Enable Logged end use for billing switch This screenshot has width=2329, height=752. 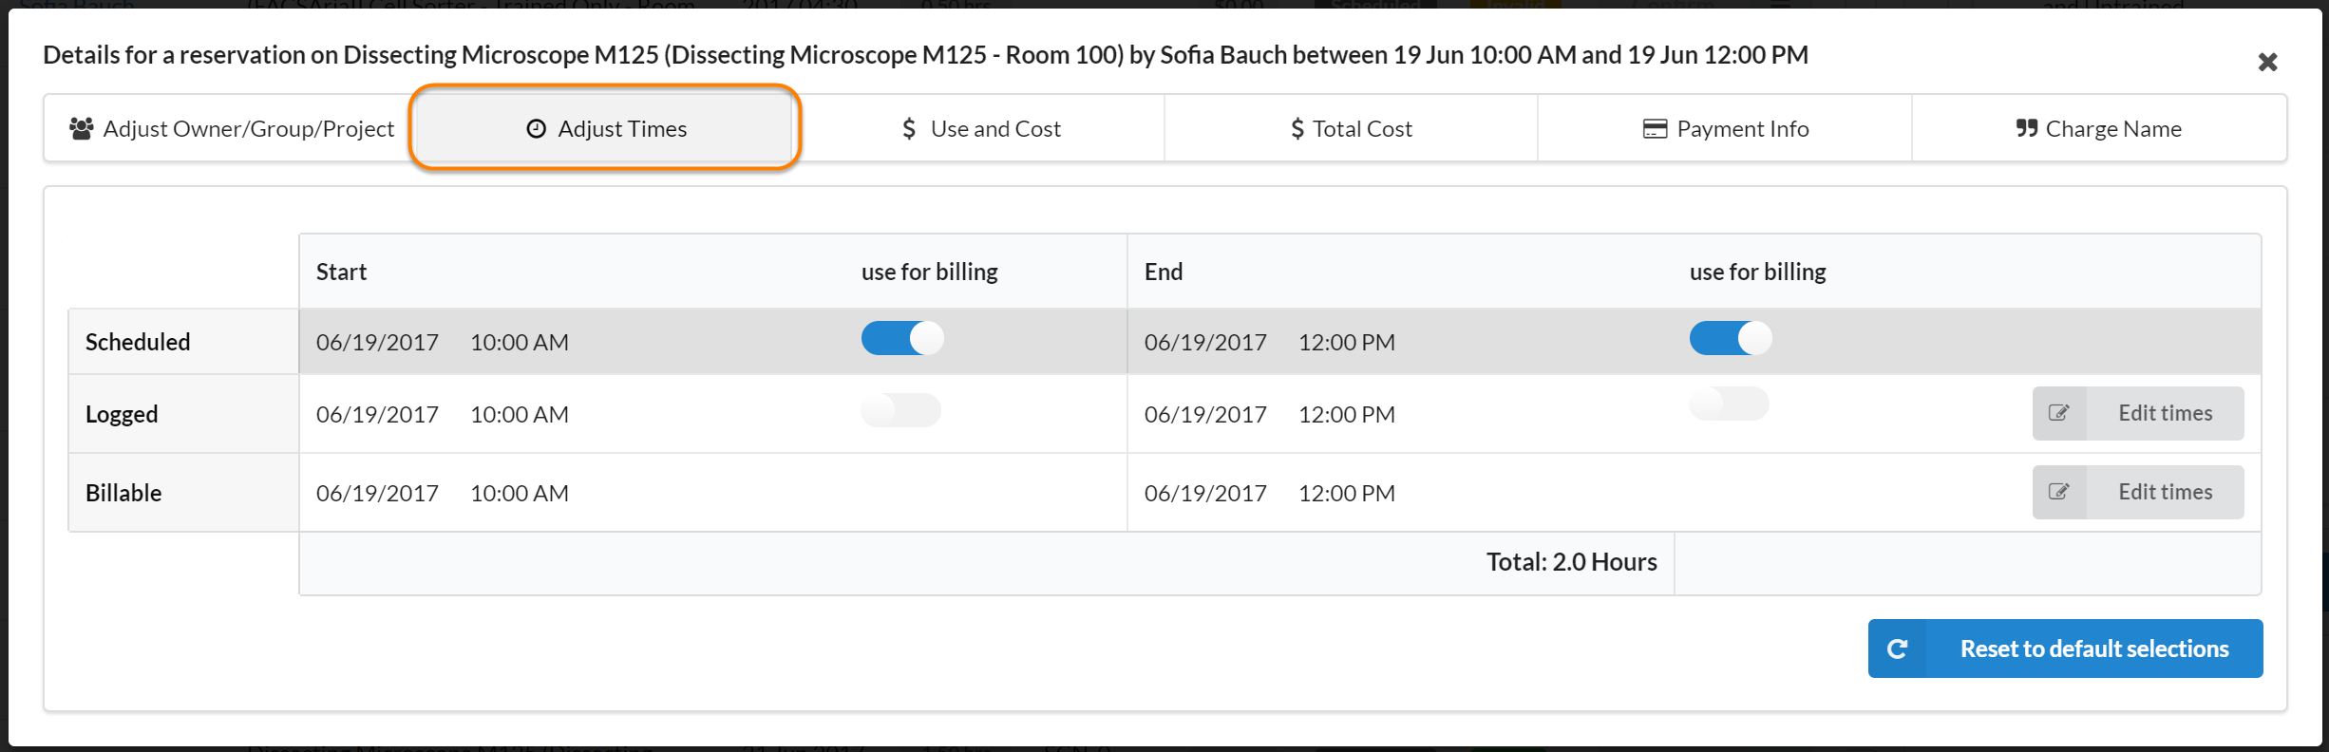(x=1729, y=404)
